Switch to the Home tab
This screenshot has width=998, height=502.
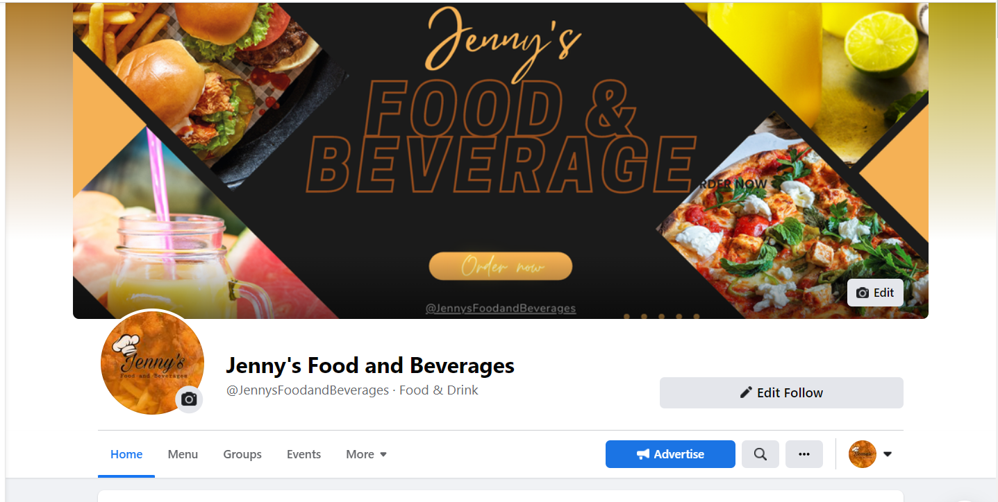point(126,454)
